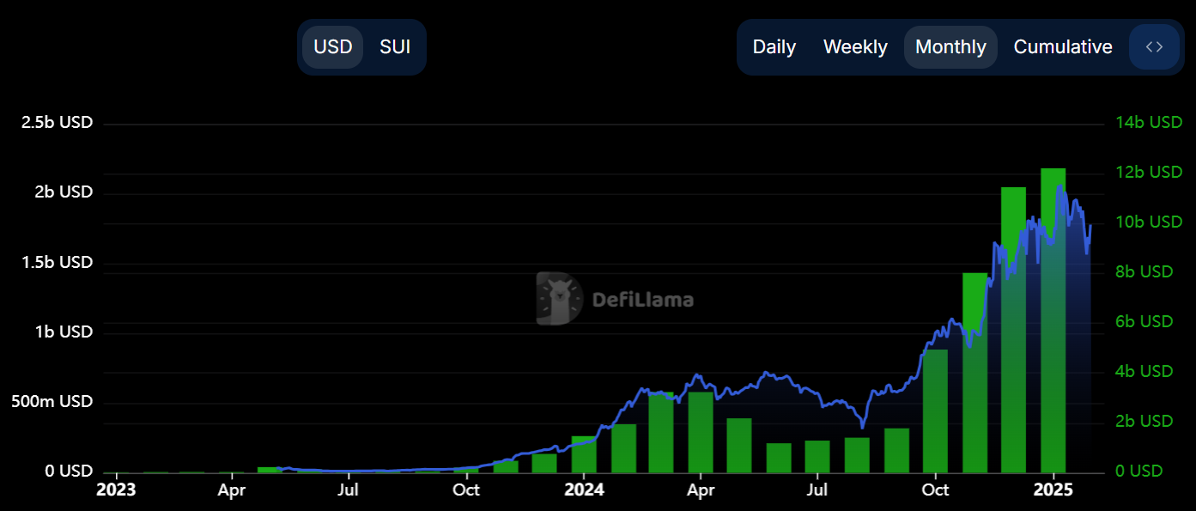Screen dimensions: 1196x511
Task: Click the 2023 label on the x-axis
Action: (116, 490)
